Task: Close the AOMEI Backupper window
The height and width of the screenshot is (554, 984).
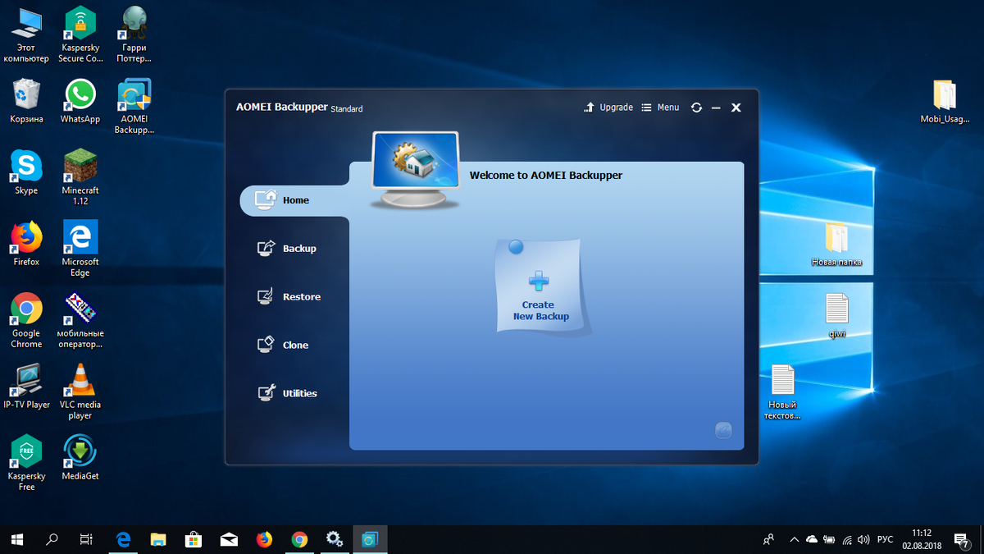Action: 736,108
